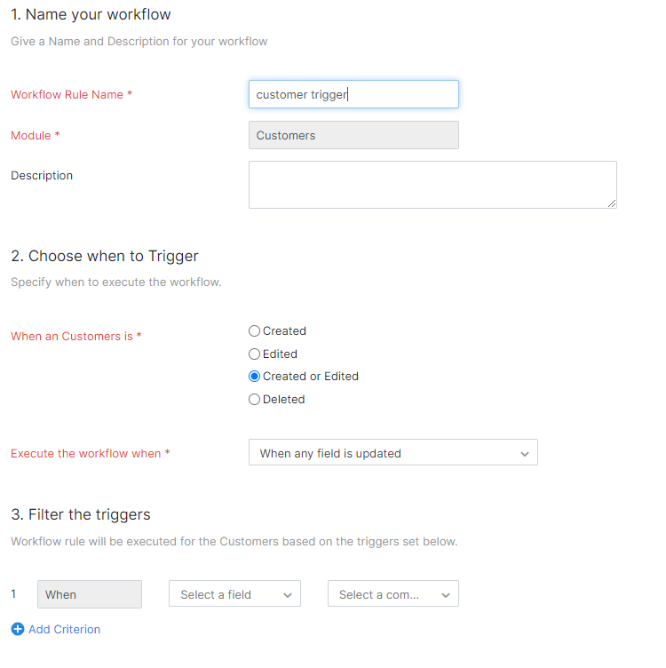The width and height of the screenshot is (666, 668).
Task: Expand the 'Select a field' dropdown
Action: (x=234, y=594)
